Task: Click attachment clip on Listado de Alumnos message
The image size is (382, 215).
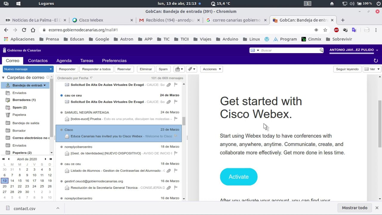Action: click(x=169, y=171)
